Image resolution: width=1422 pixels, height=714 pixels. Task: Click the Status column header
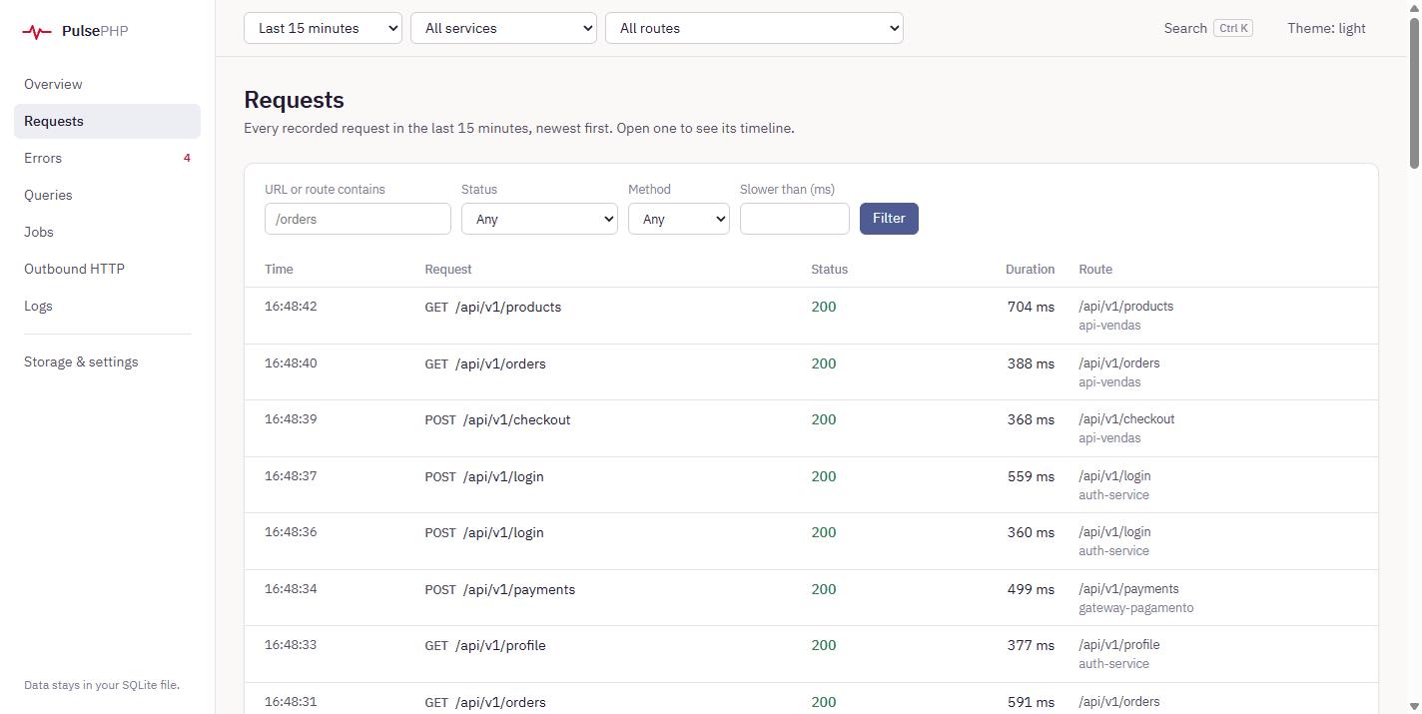tap(829, 270)
